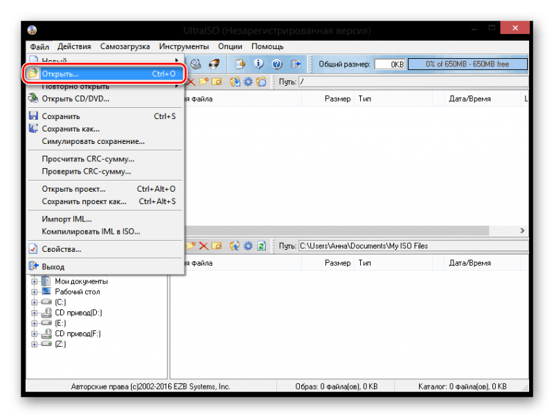Click the Burn CD image toolbar icon
Viewport: 554px width, 418px height.
(214, 64)
